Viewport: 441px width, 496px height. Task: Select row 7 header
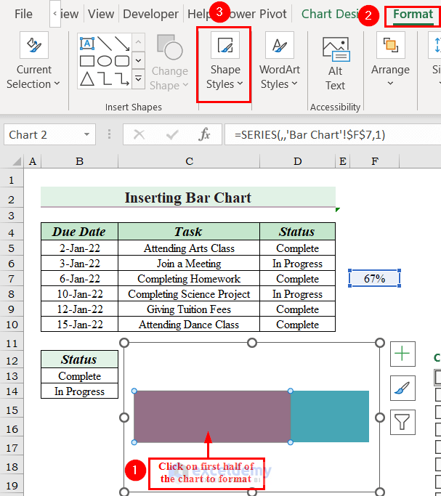[12, 279]
